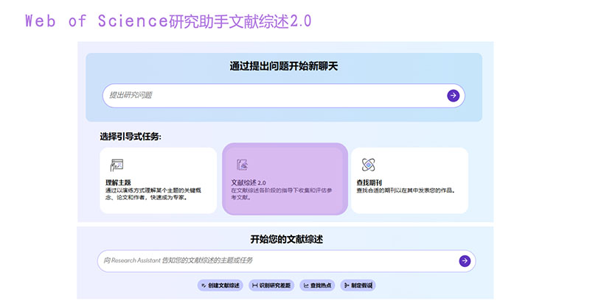Focus the 提出研究问题 input field
Viewport: 590px width, 303px height.
coord(283,96)
